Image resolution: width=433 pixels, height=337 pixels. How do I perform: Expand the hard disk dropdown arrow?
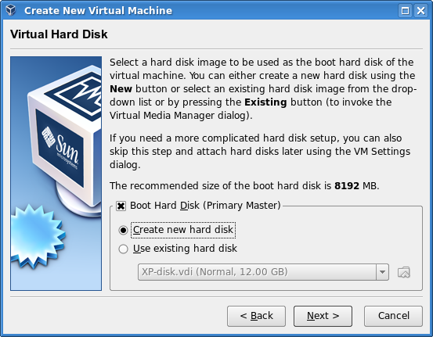coord(382,272)
